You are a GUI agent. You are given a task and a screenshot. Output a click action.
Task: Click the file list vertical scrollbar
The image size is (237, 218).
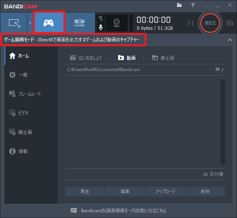tap(222, 122)
